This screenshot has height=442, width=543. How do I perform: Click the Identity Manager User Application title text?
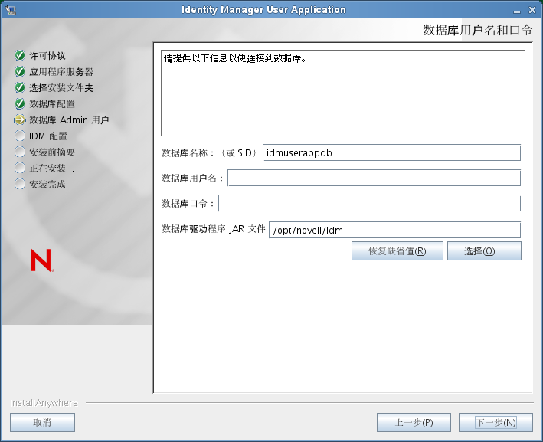[264, 10]
